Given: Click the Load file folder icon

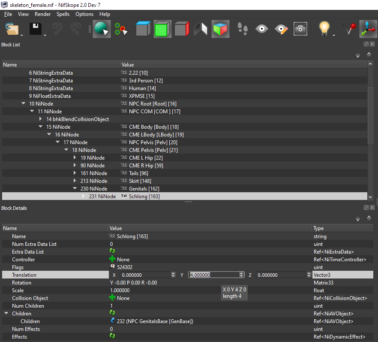Looking at the screenshot, I should [12, 29].
